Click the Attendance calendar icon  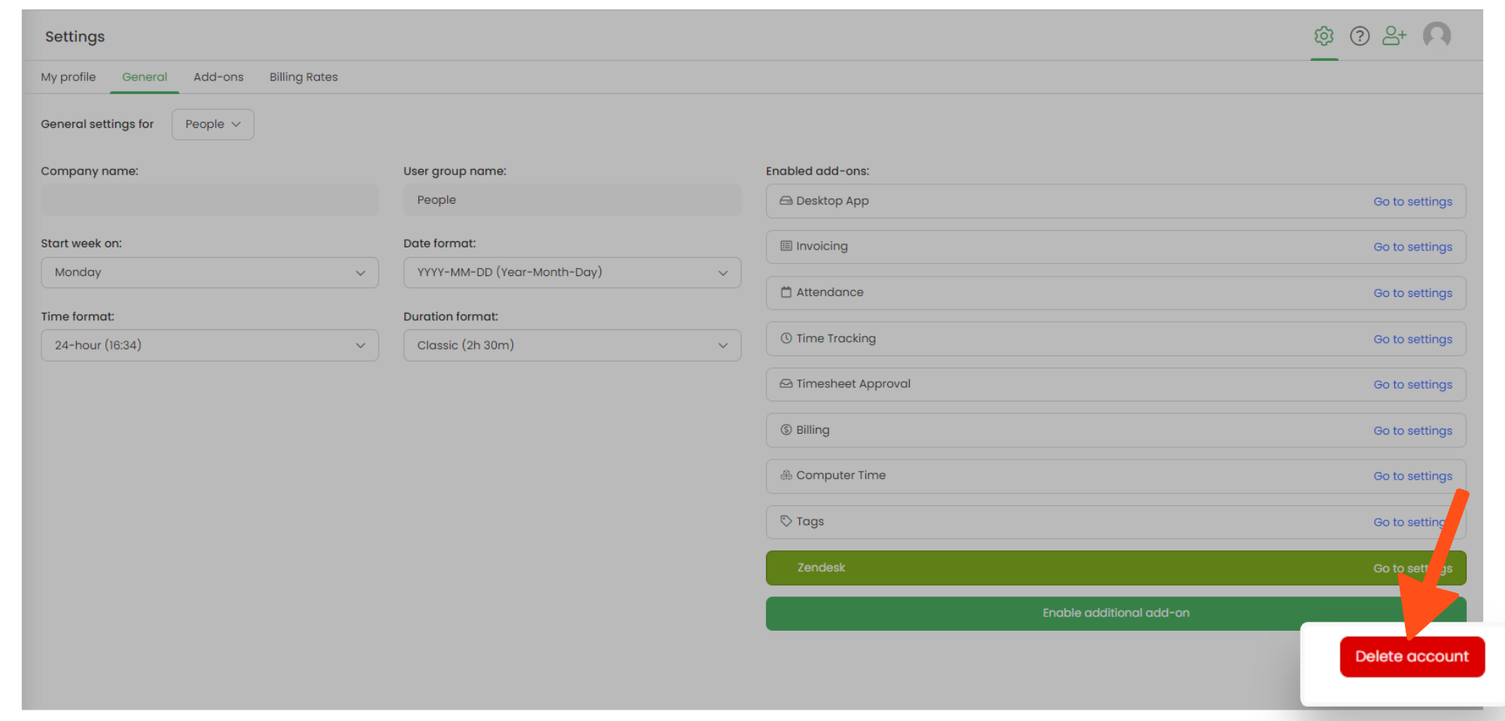(x=786, y=292)
